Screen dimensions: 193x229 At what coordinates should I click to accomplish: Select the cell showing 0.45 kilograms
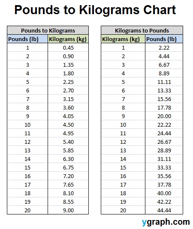point(68,48)
